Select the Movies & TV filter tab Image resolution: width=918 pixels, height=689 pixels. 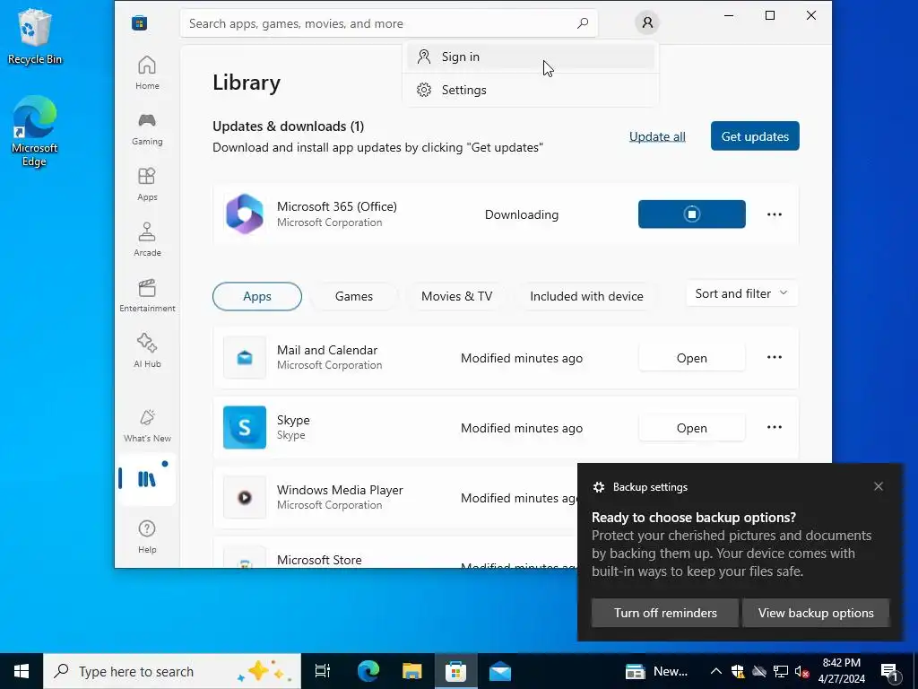(x=456, y=296)
